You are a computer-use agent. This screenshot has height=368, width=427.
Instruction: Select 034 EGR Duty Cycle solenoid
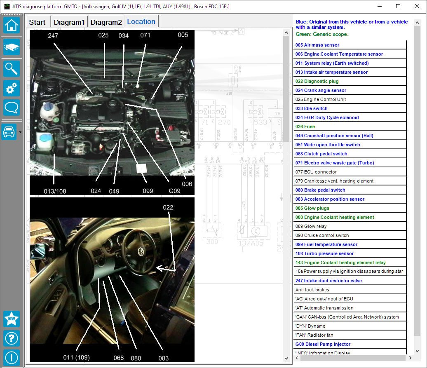[350, 117]
